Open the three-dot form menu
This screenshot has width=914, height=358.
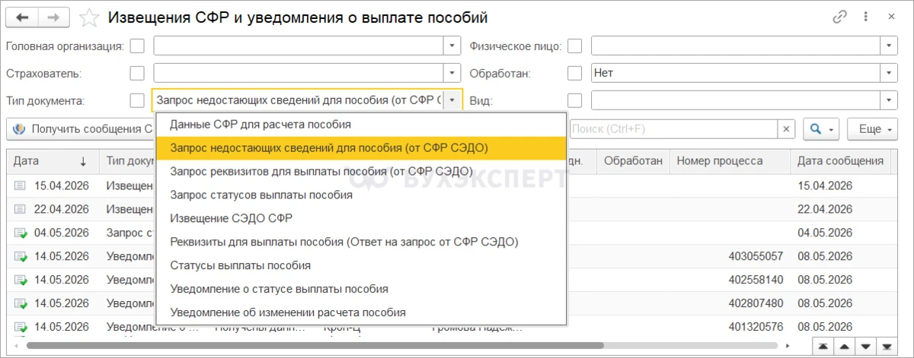tap(866, 17)
